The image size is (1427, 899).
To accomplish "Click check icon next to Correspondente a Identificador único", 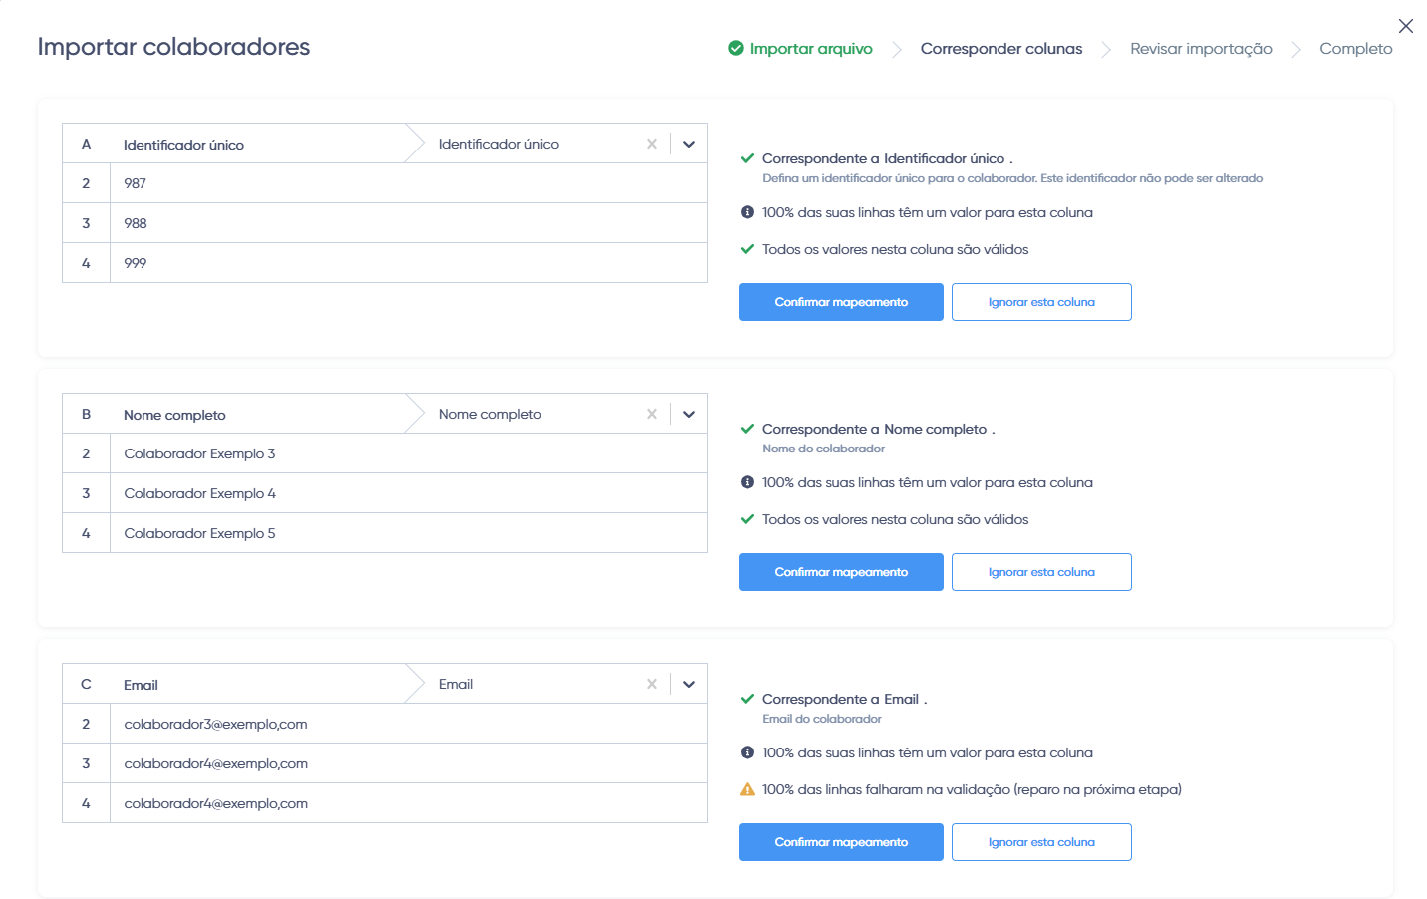I will tap(747, 158).
